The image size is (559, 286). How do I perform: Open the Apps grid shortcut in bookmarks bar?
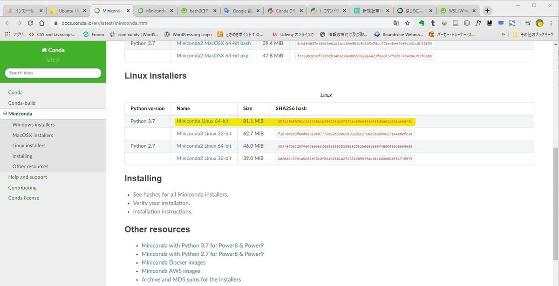tap(14, 34)
